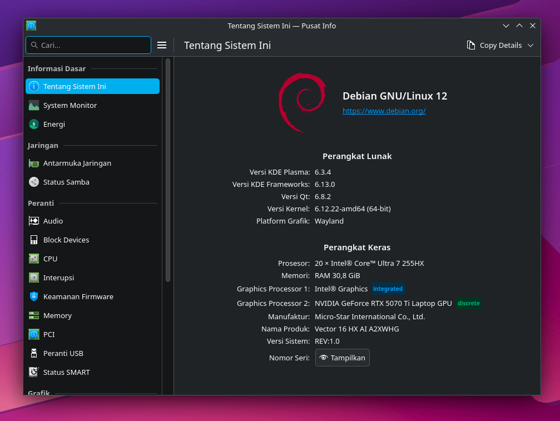
Task: Click the Audio device icon
Action: [x=33, y=221]
